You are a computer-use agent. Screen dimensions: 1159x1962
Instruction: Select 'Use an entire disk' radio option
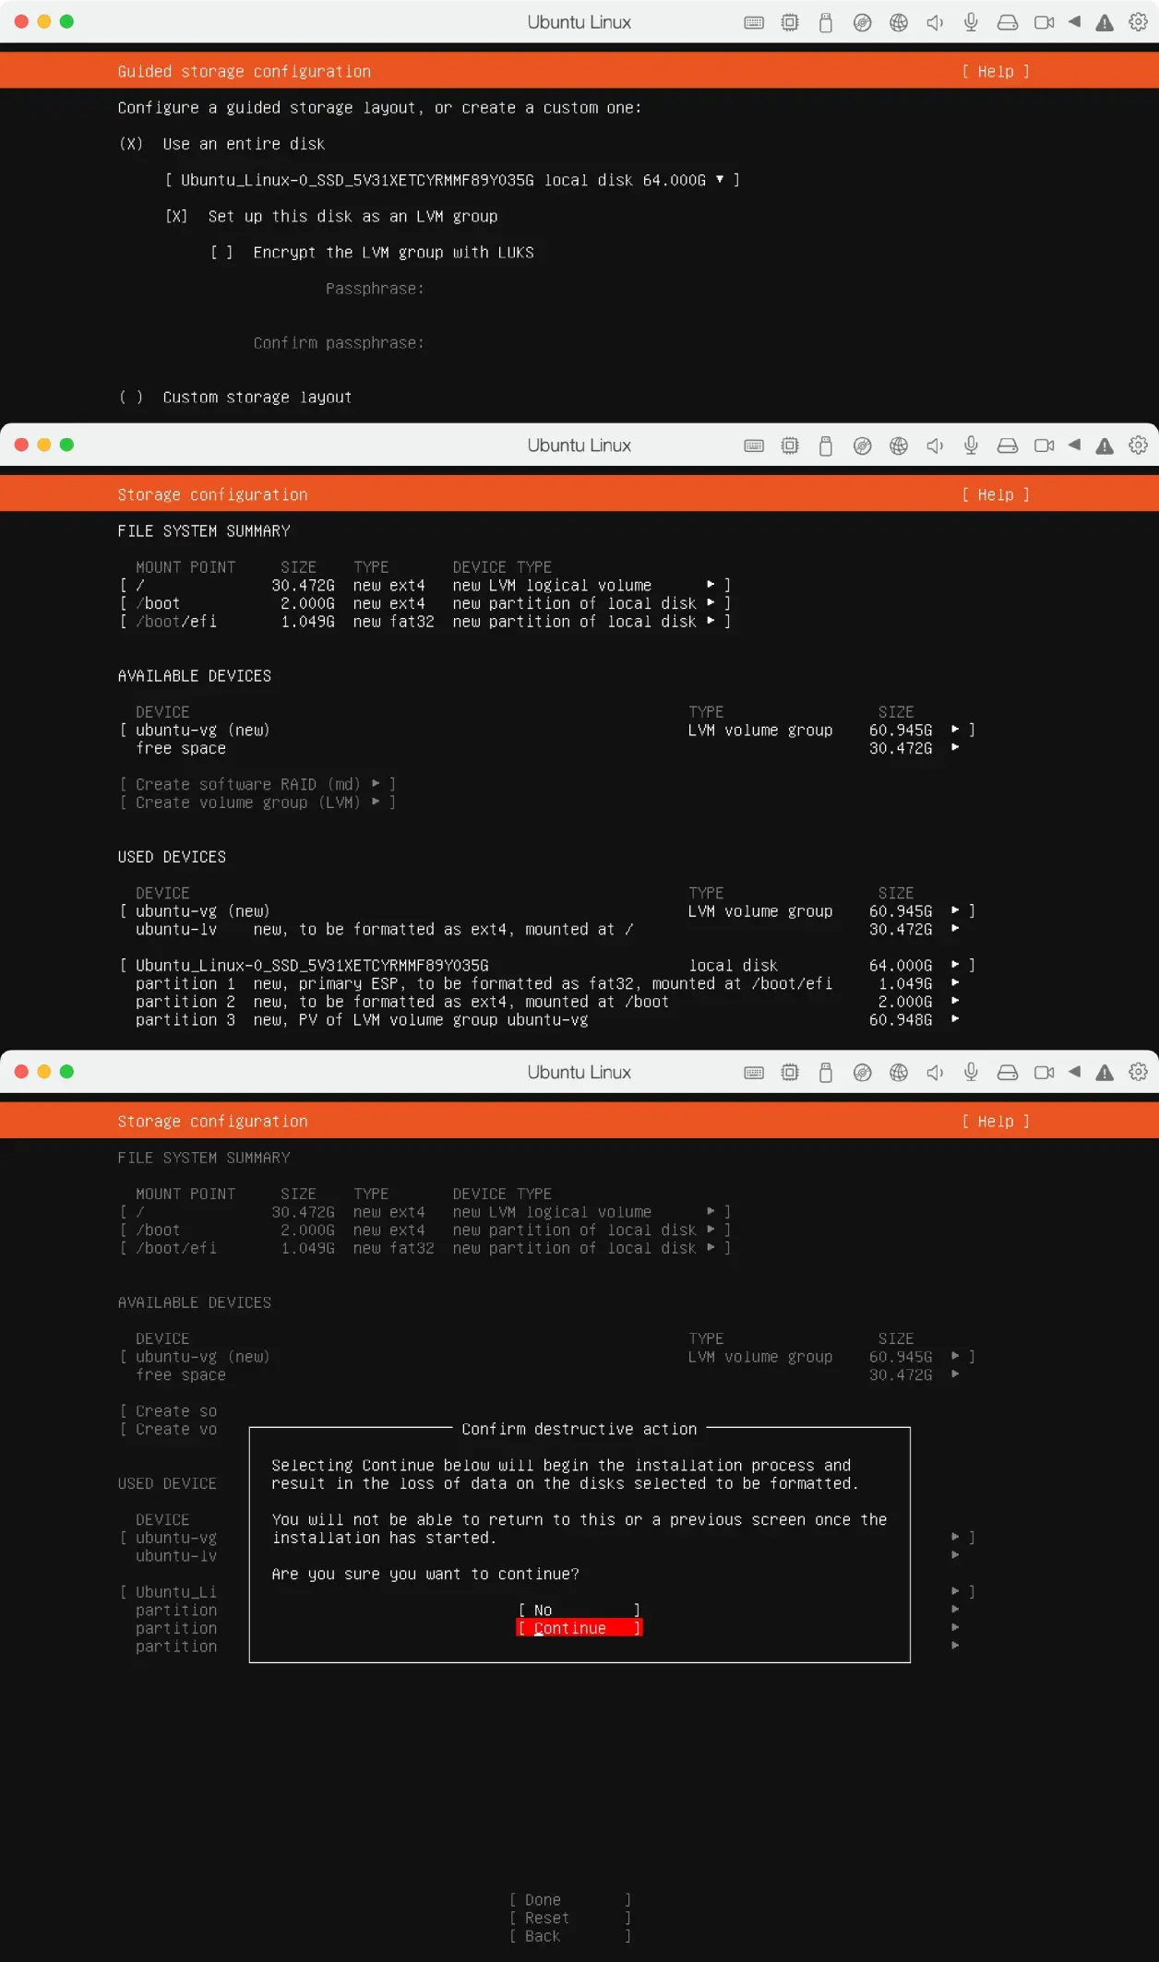click(131, 144)
